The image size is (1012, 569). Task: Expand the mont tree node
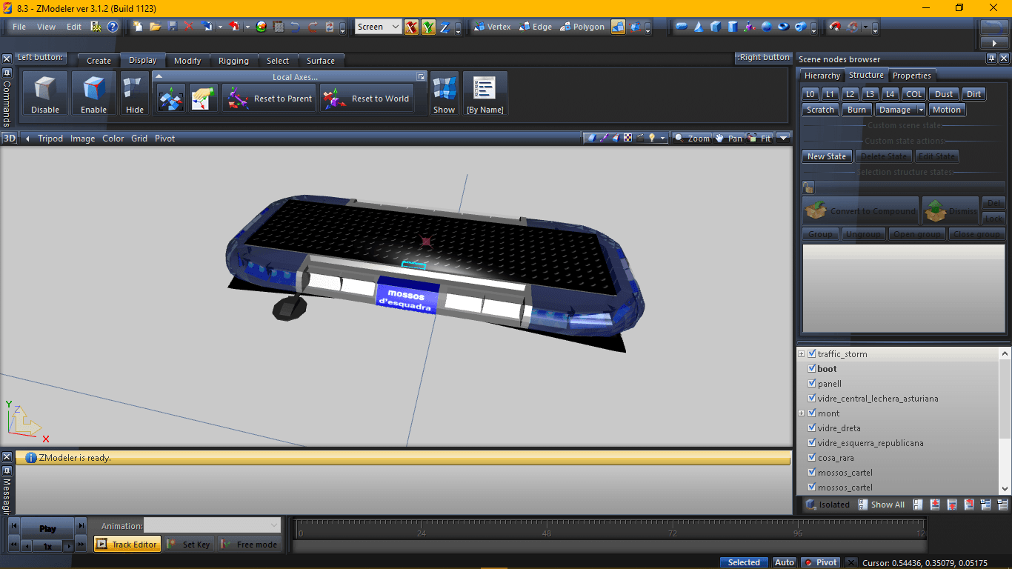(802, 413)
